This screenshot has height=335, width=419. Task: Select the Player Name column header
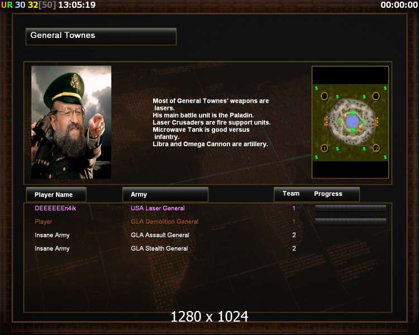pos(56,194)
